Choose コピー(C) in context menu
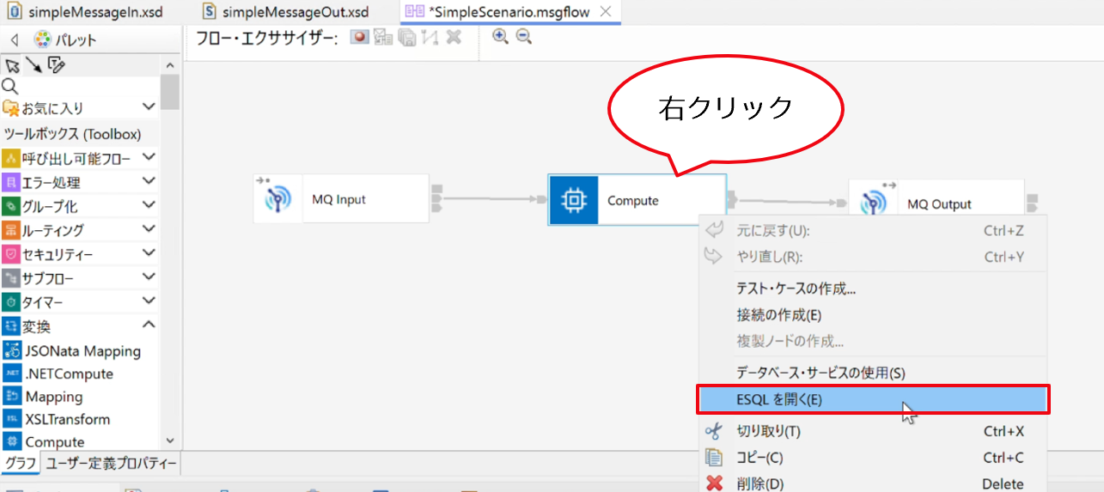 pyautogui.click(x=875, y=458)
